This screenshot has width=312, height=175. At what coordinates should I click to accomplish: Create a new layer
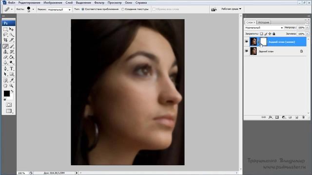point(297,117)
